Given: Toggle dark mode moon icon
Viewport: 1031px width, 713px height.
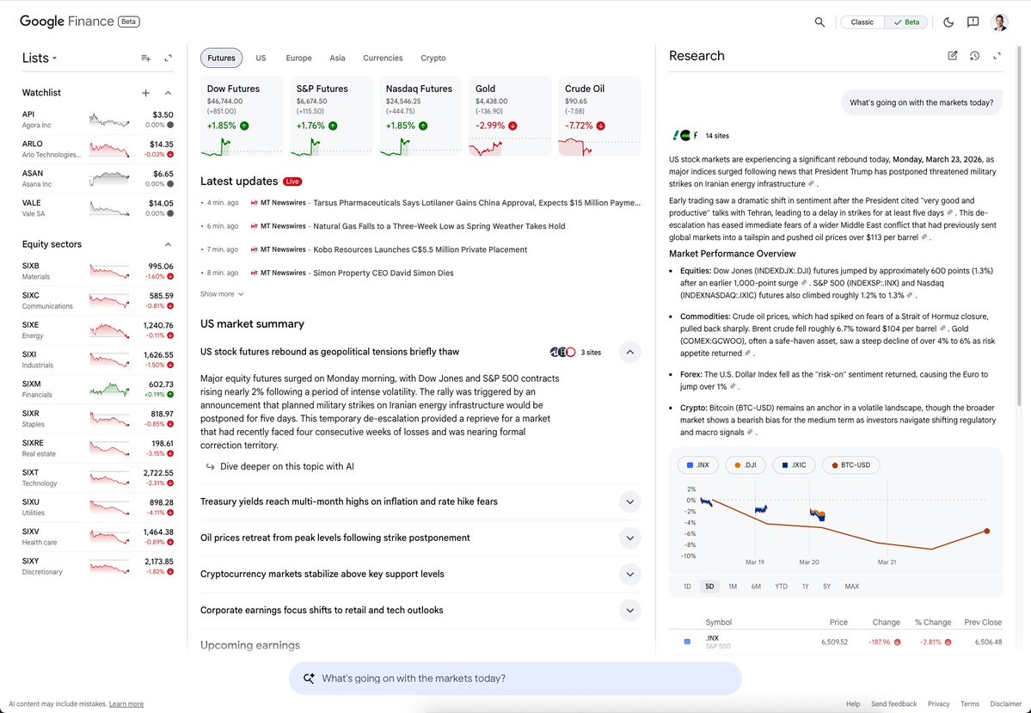Looking at the screenshot, I should (x=948, y=22).
